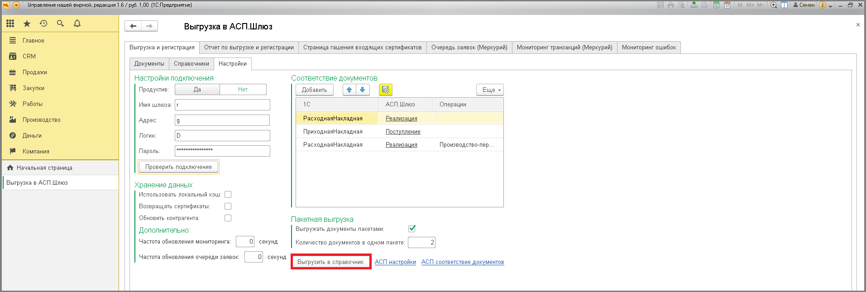Switch to Отчет по выгрузке и регистрации tab
This screenshot has height=292, width=866.
249,48
